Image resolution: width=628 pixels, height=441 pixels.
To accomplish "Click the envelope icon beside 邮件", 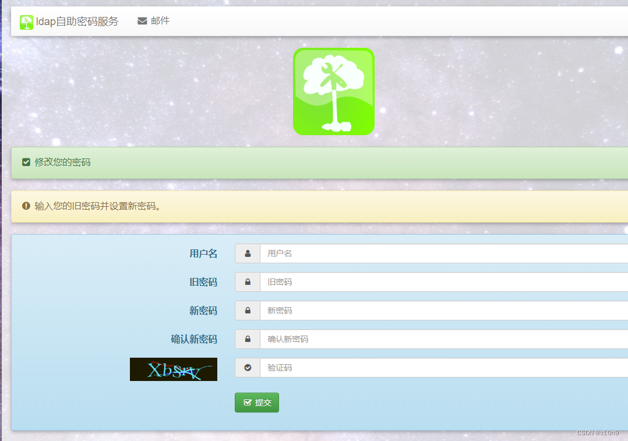I will pyautogui.click(x=142, y=21).
